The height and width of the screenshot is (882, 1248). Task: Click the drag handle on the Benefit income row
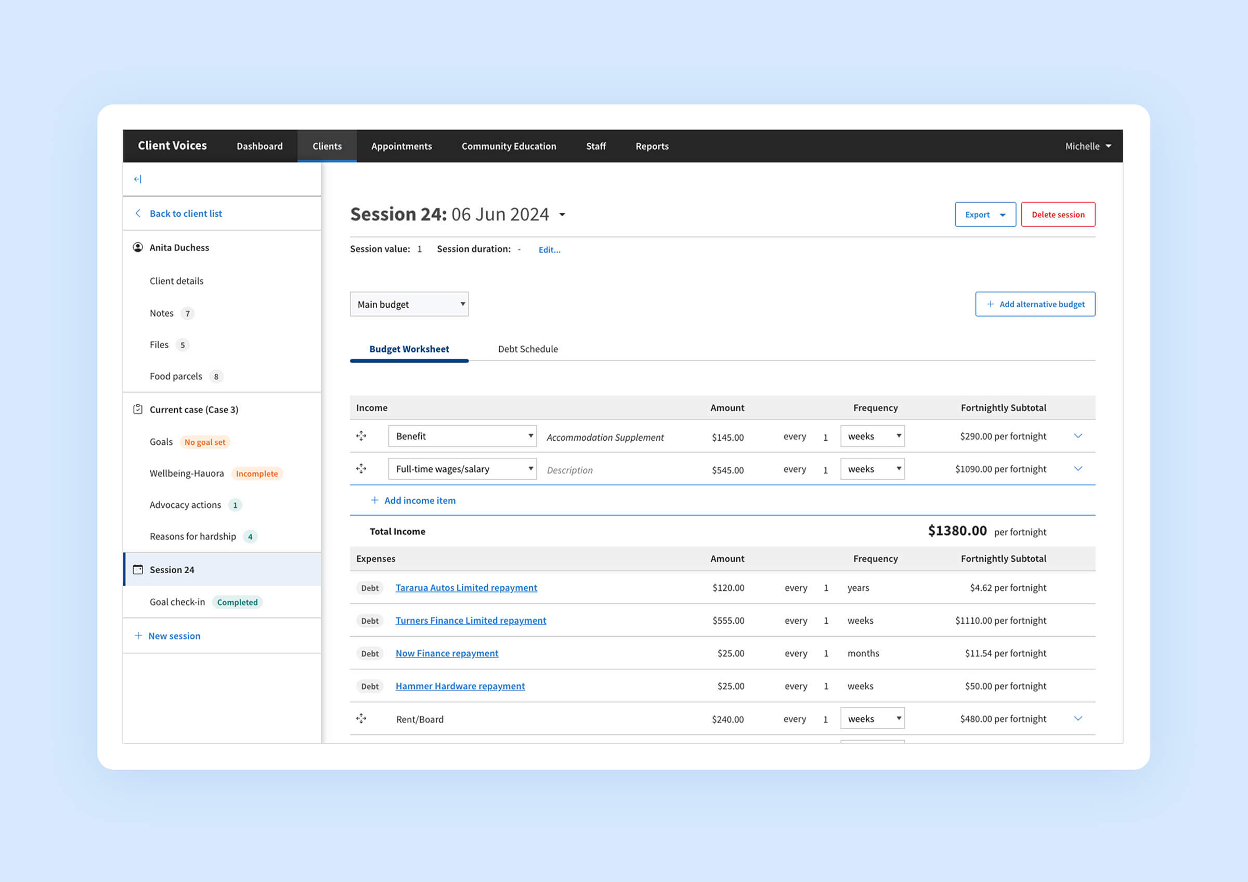click(x=361, y=436)
